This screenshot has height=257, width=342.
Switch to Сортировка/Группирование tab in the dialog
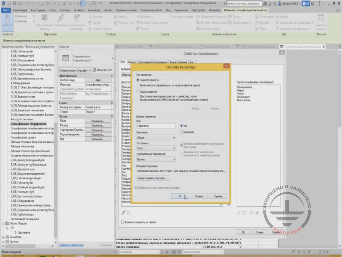click(153, 62)
